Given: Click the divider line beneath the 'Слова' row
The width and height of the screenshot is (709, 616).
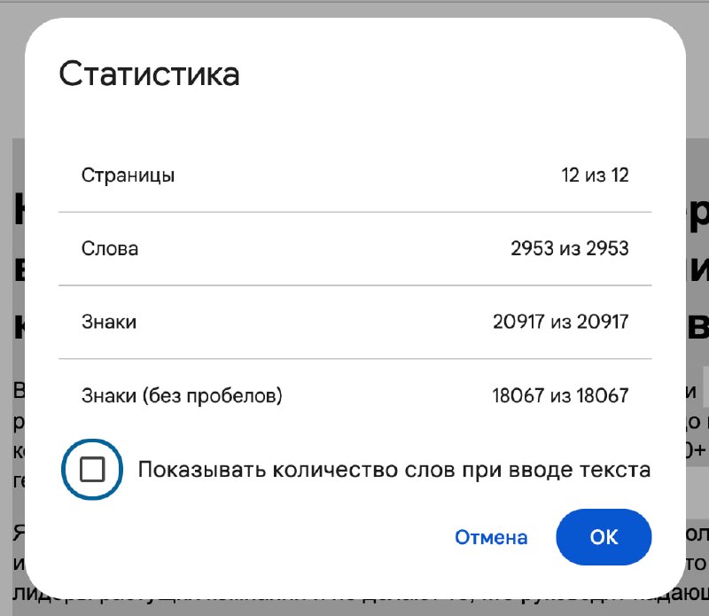Looking at the screenshot, I should pyautogui.click(x=355, y=285).
